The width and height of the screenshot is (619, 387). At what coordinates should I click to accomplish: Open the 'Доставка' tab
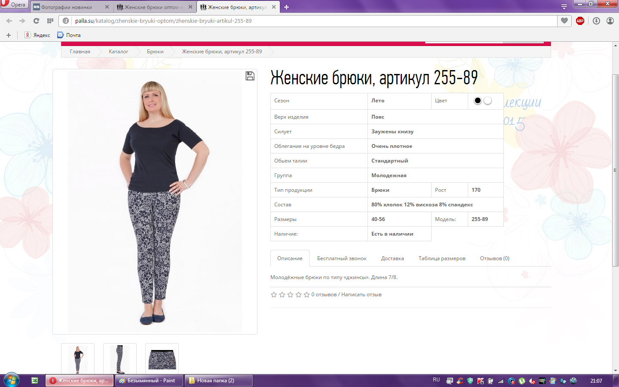[392, 258]
